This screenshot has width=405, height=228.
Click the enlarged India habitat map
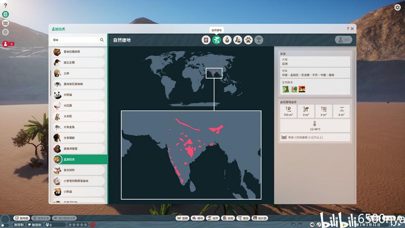(x=191, y=155)
